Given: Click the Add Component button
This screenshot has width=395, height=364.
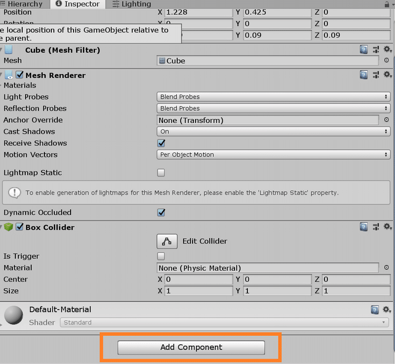Looking at the screenshot, I should tap(191, 347).
